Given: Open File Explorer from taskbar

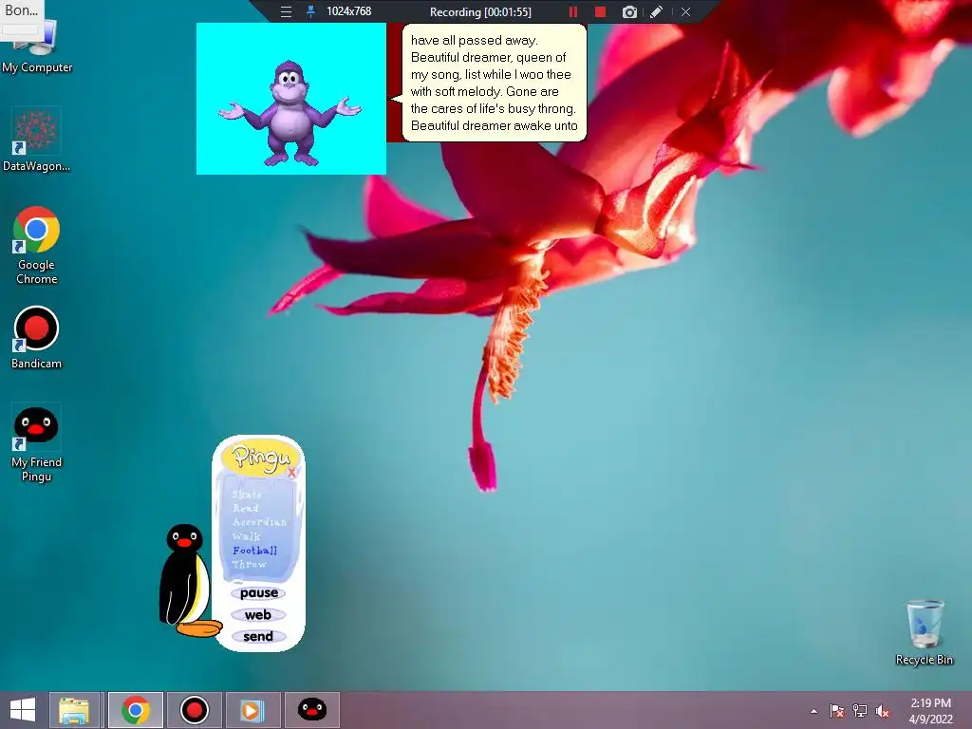Looking at the screenshot, I should [x=74, y=710].
